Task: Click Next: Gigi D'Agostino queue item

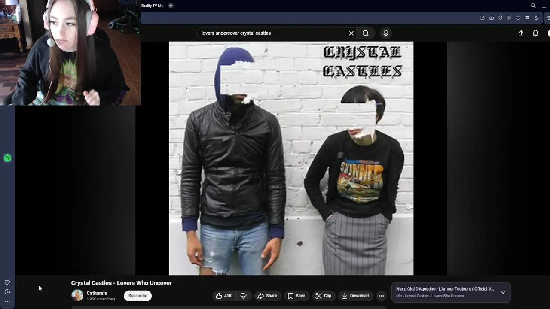Action: [445, 289]
